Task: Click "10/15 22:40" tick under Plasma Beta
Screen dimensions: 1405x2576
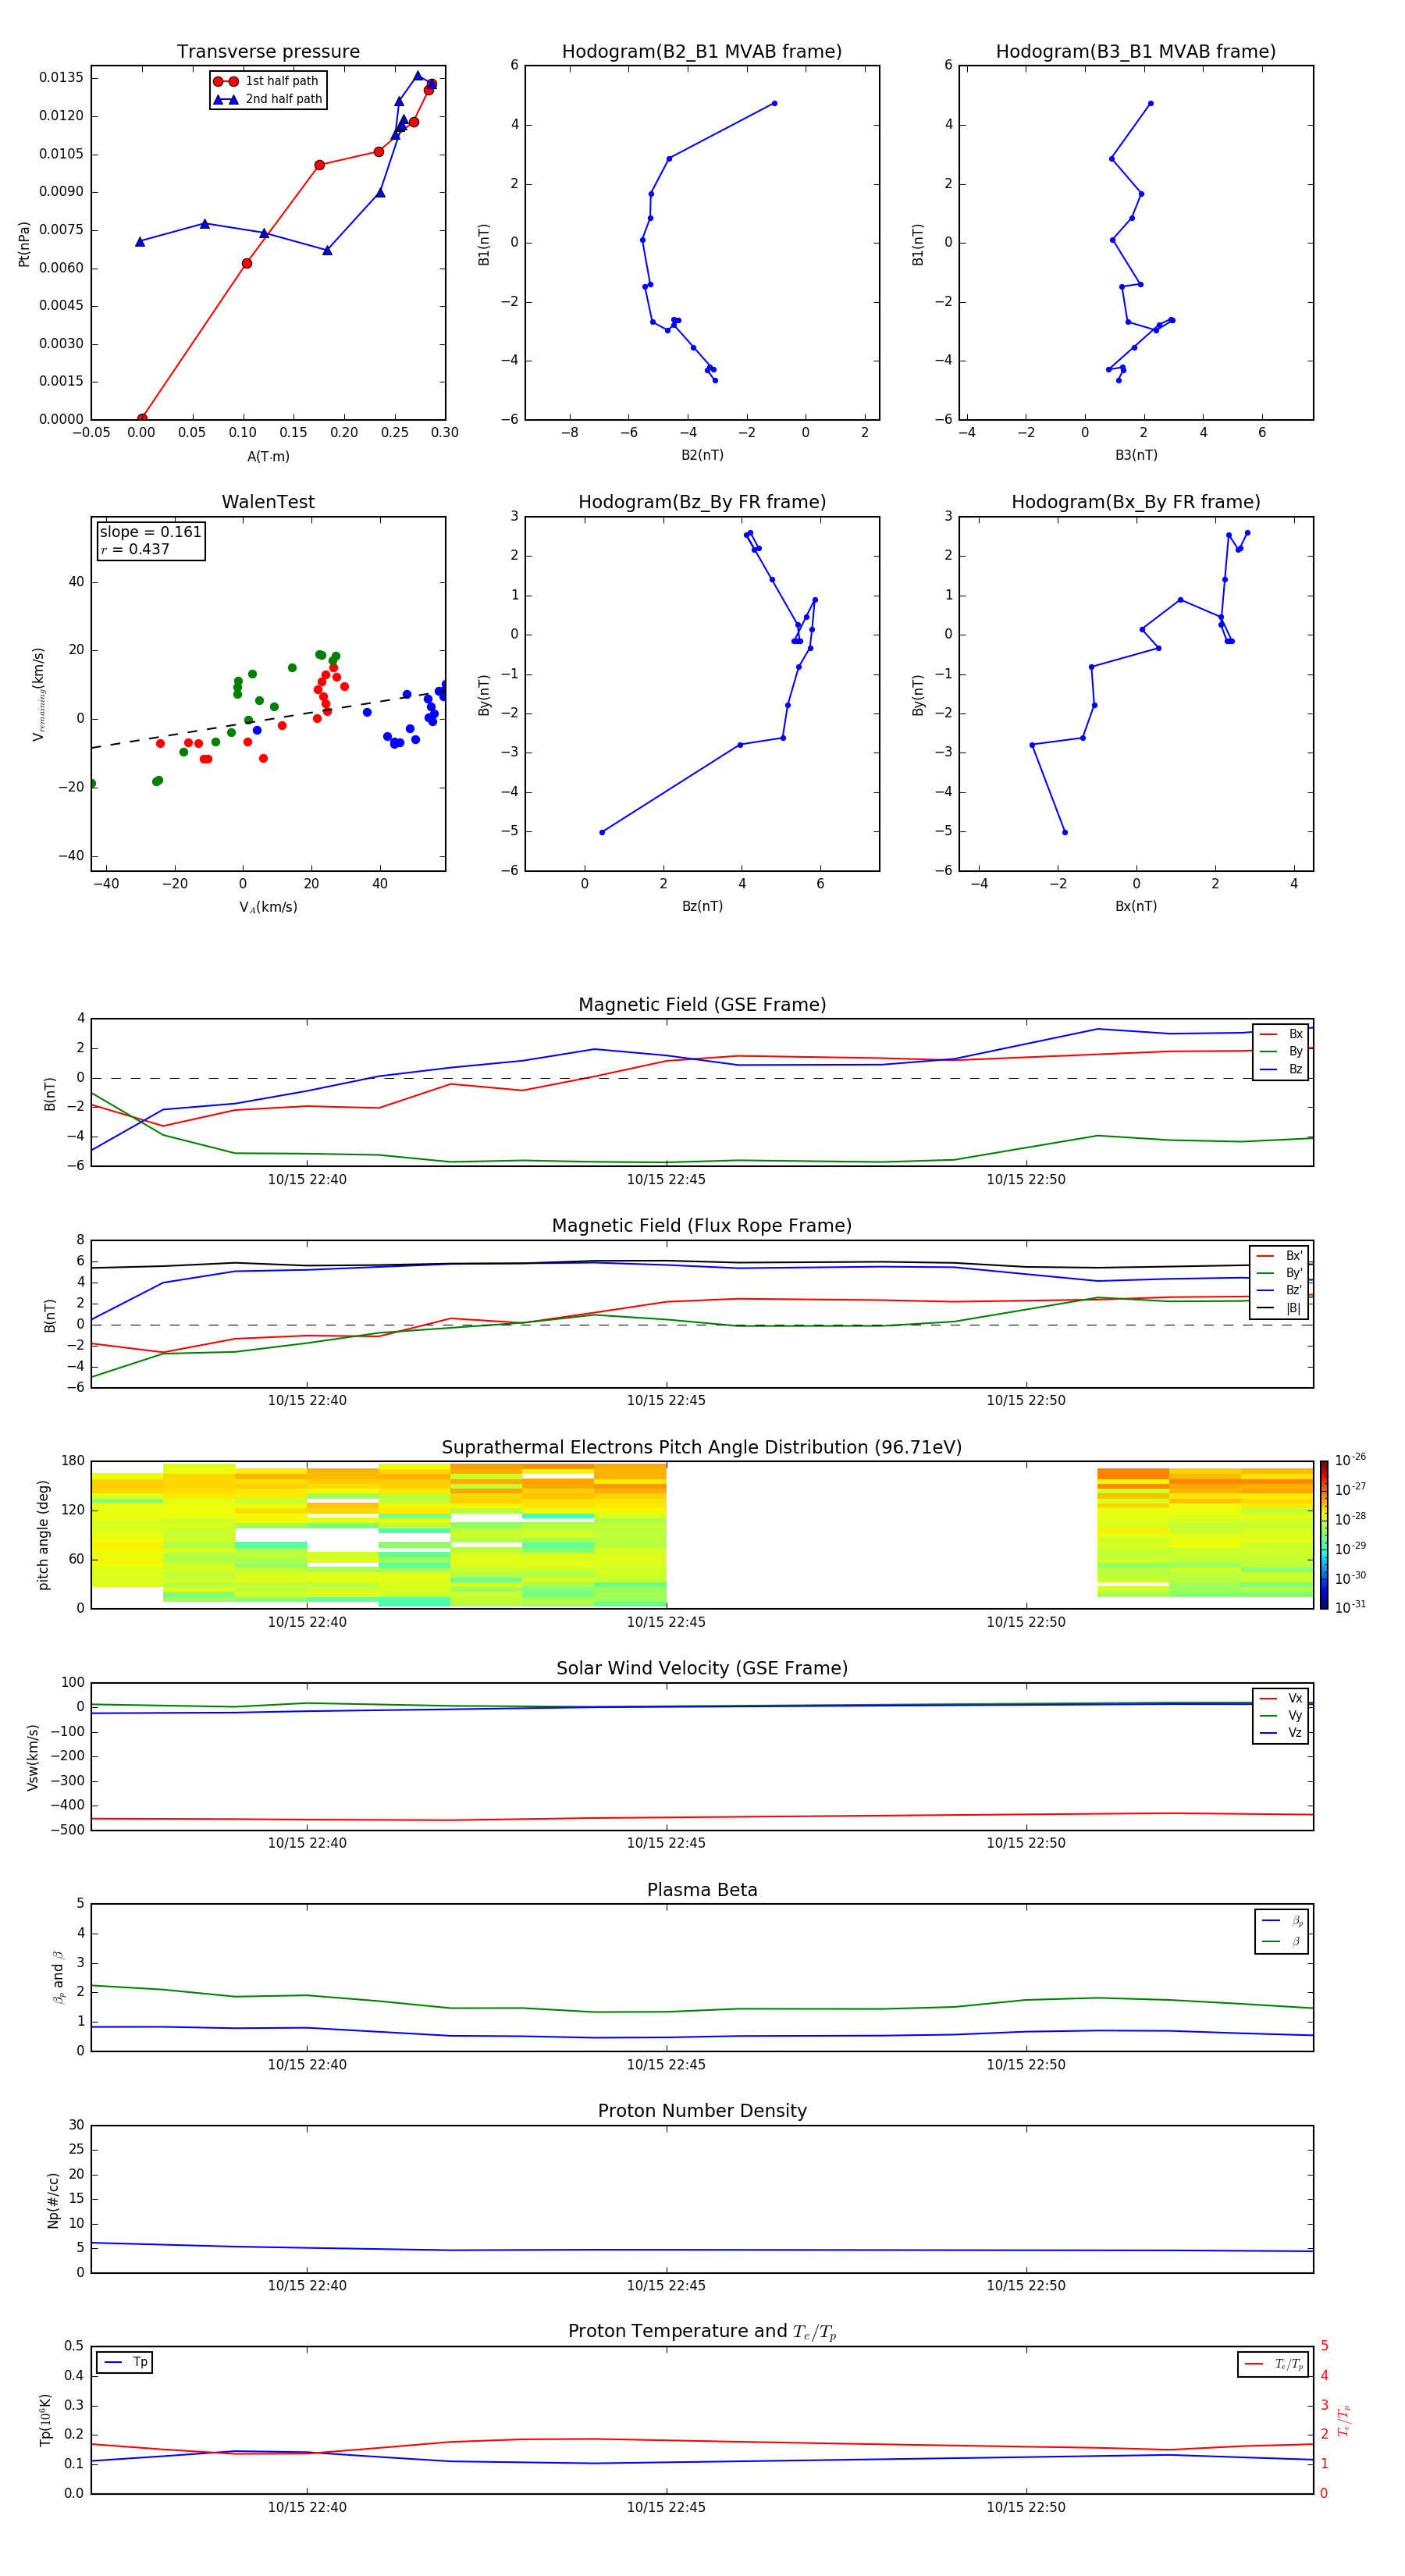Action: tap(307, 2065)
